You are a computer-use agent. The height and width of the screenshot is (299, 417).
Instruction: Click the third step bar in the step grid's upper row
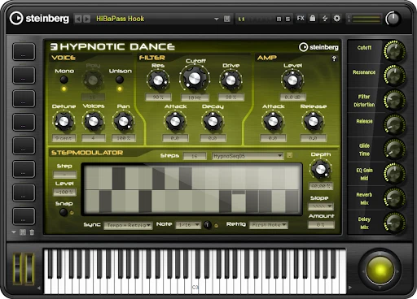[x=119, y=178]
